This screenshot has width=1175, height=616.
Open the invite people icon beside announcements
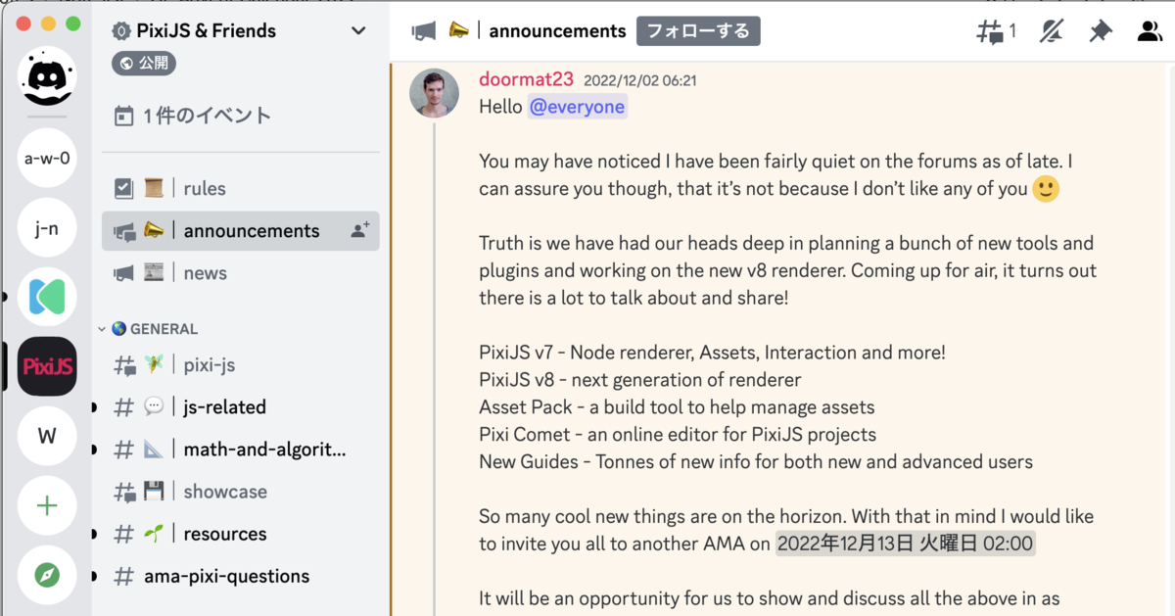pyautogui.click(x=358, y=230)
